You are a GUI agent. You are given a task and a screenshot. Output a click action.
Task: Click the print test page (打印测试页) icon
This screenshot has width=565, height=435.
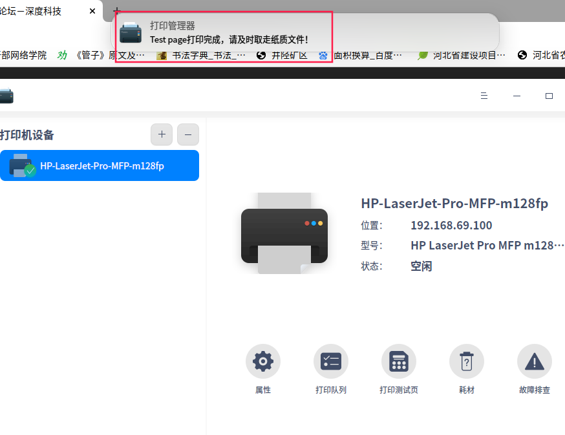tap(399, 361)
